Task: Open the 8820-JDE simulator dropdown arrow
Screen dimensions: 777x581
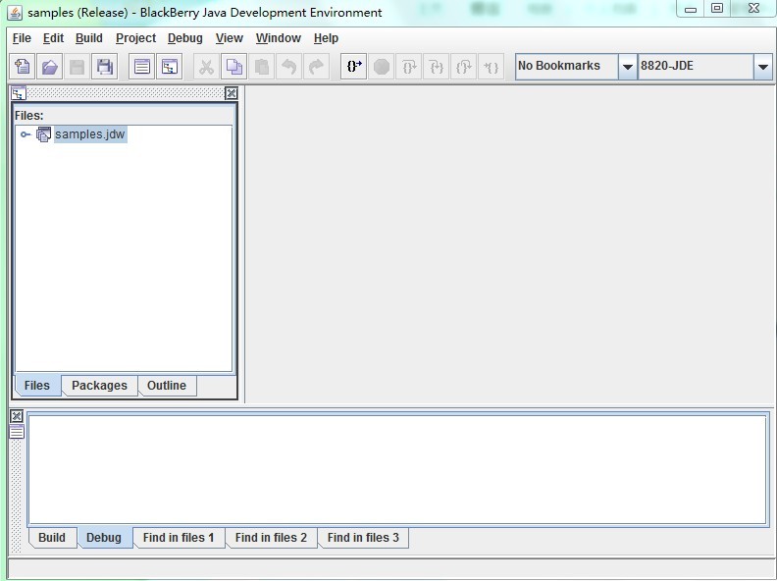Action: 763,67
